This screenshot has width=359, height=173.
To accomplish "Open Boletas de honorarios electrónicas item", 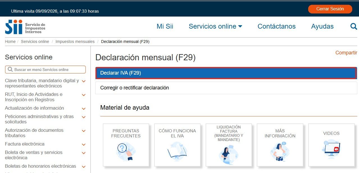I will pyautogui.click(x=40, y=166).
